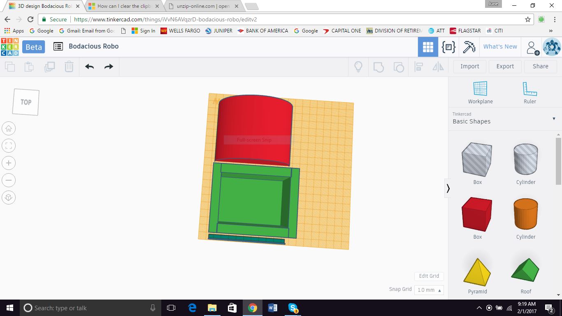
Task: Click the Fit all in view button
Action: coord(9,146)
